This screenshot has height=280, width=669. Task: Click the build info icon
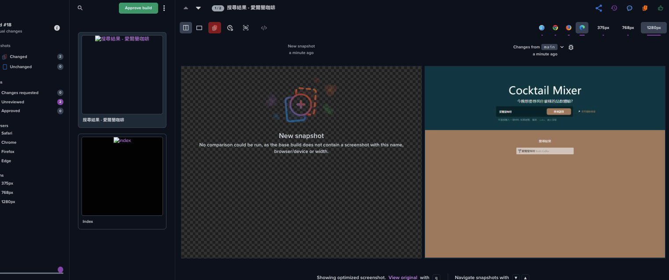pyautogui.click(x=57, y=28)
